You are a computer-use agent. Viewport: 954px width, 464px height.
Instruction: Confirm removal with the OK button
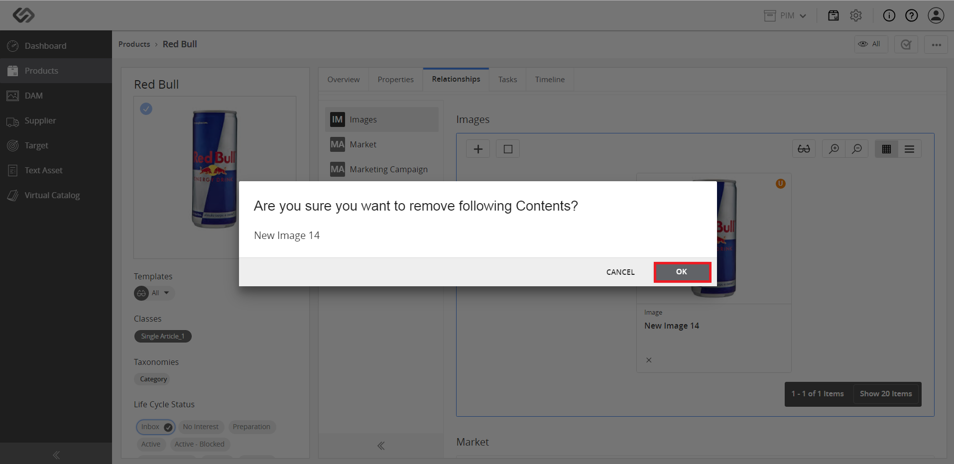[682, 272]
